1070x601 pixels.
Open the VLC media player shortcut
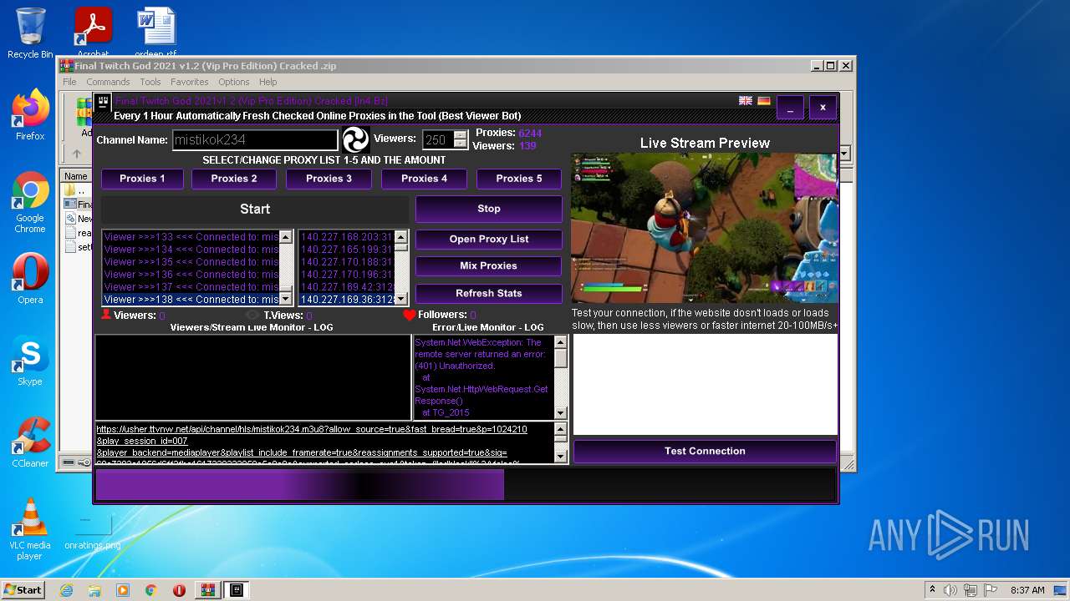[x=30, y=529]
